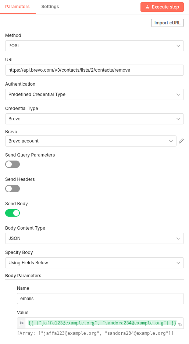Click the Body Parameters heading
189x344 pixels.
pyautogui.click(x=23, y=276)
